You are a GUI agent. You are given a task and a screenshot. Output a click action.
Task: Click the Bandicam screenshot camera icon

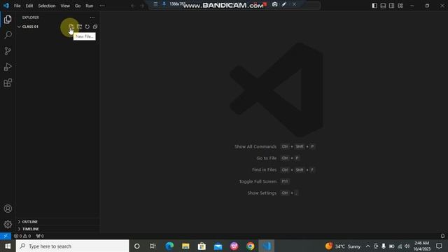274,4
